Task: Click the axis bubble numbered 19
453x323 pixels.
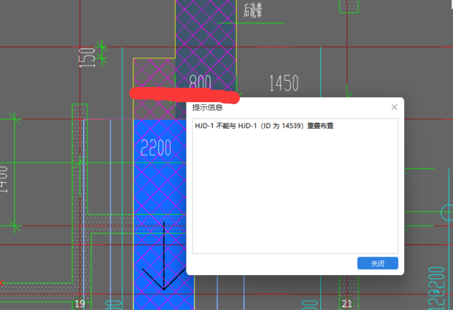Action: 80,303
